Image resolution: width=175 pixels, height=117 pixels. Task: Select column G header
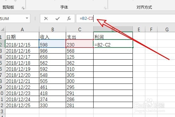166,29
